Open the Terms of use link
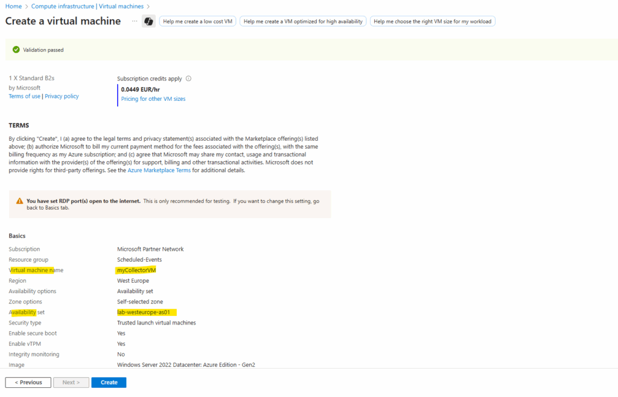Viewport: 618px width, 397px height. pyautogui.click(x=24, y=96)
